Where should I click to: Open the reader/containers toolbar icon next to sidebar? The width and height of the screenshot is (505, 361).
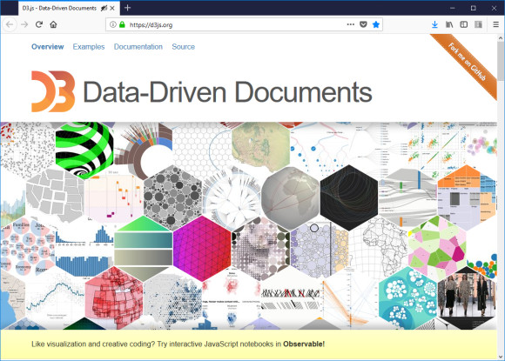pos(478,24)
